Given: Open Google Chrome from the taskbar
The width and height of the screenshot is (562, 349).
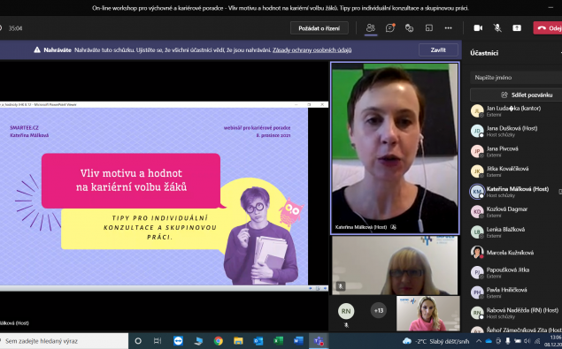Looking at the screenshot, I should 218,341.
